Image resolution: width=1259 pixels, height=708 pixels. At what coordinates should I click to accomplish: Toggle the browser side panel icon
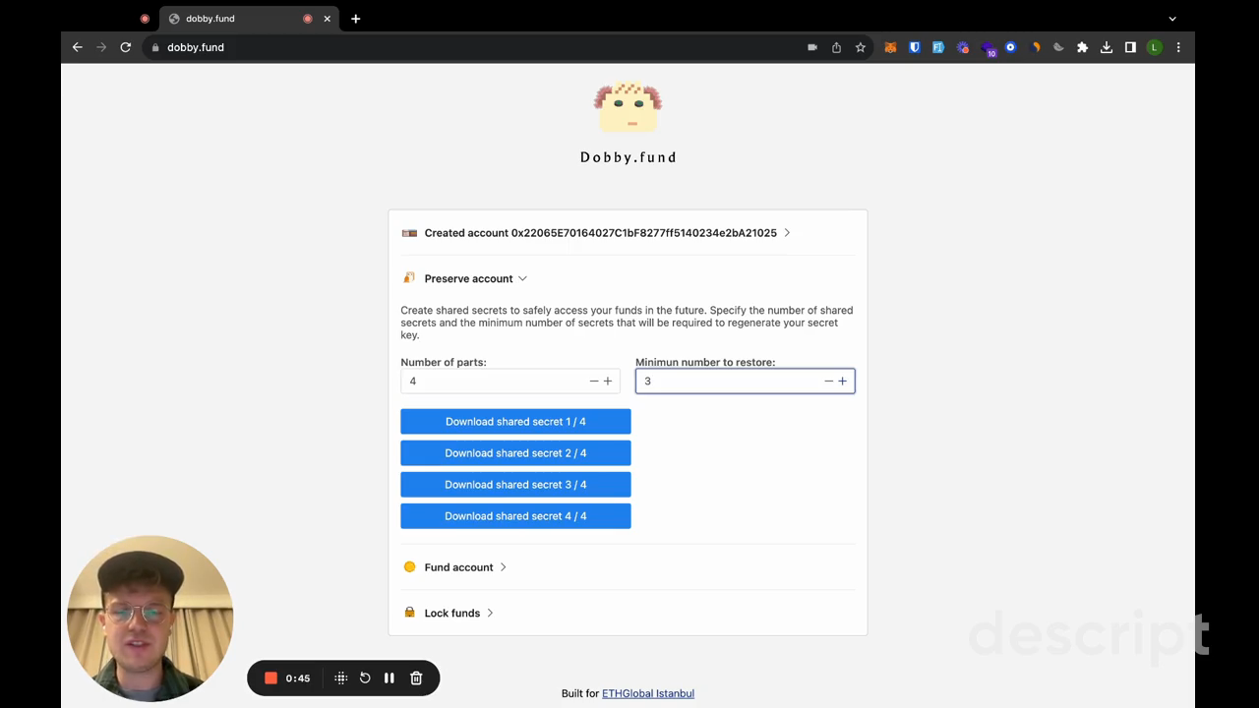click(1130, 47)
